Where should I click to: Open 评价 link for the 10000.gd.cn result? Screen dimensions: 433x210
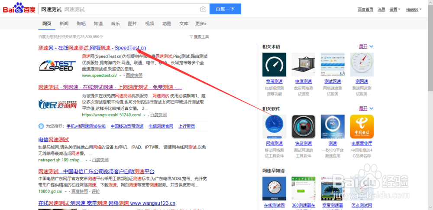pos(96,191)
